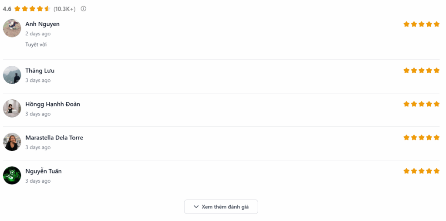446x221 pixels.
Task: Click the review text Tuyệt vời
Action: click(36, 44)
